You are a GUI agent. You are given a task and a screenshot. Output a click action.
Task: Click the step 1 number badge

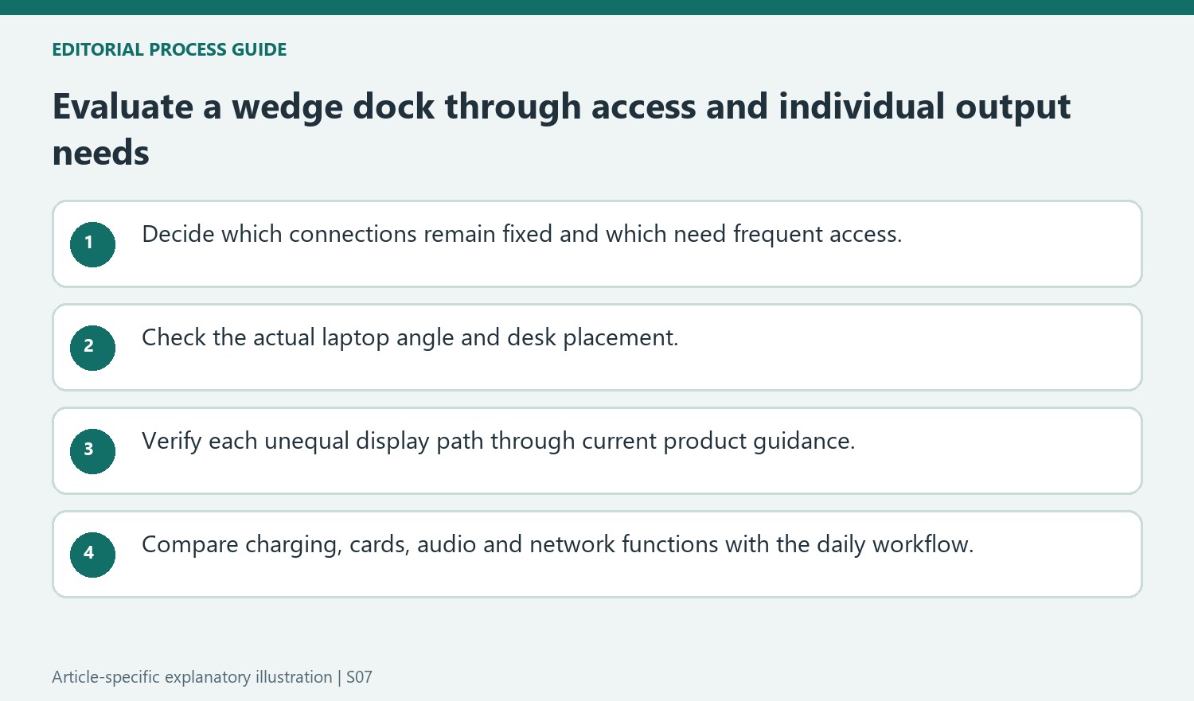92,244
